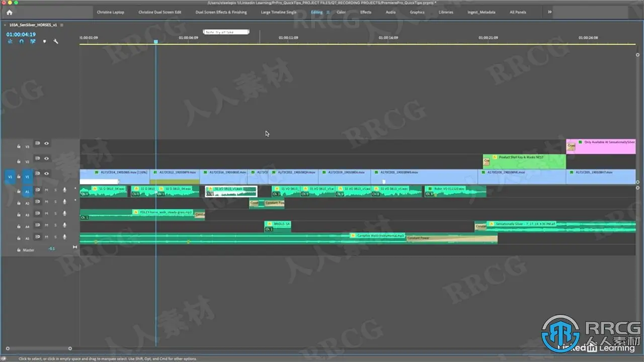Mute audio track A3
644x362 pixels.
[x=46, y=213]
